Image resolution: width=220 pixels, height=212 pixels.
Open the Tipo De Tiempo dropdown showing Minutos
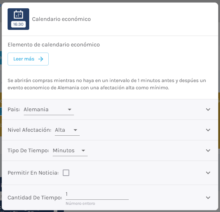(x=70, y=151)
